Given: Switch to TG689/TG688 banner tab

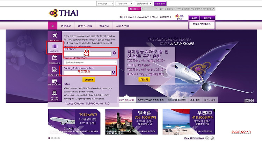Looking at the screenshot, I should point(151,100).
